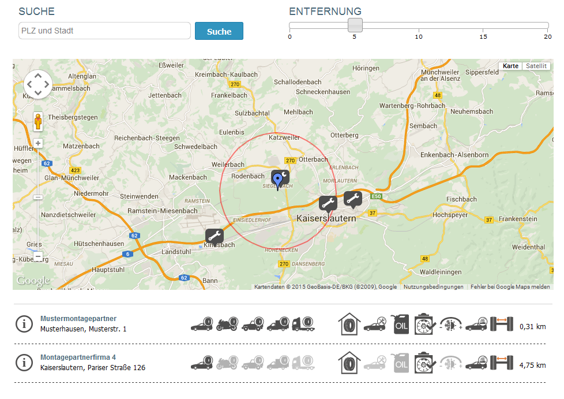Image resolution: width=564 pixels, height=399 pixels.
Task: Zoom in on map with plus button
Action: point(38,143)
